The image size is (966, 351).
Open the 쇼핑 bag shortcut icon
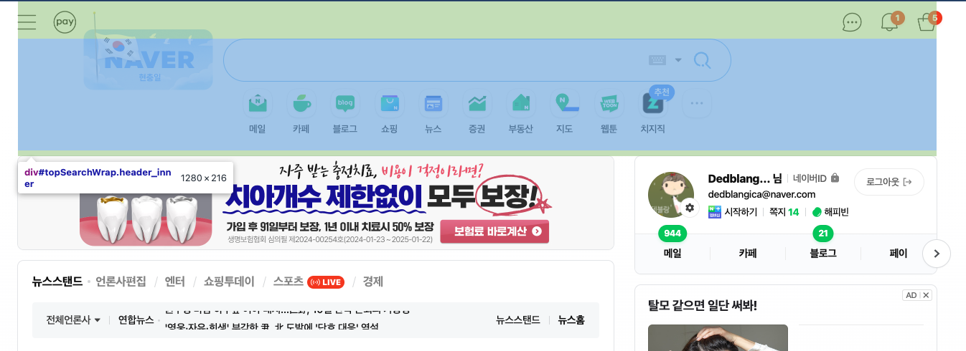coord(390,104)
